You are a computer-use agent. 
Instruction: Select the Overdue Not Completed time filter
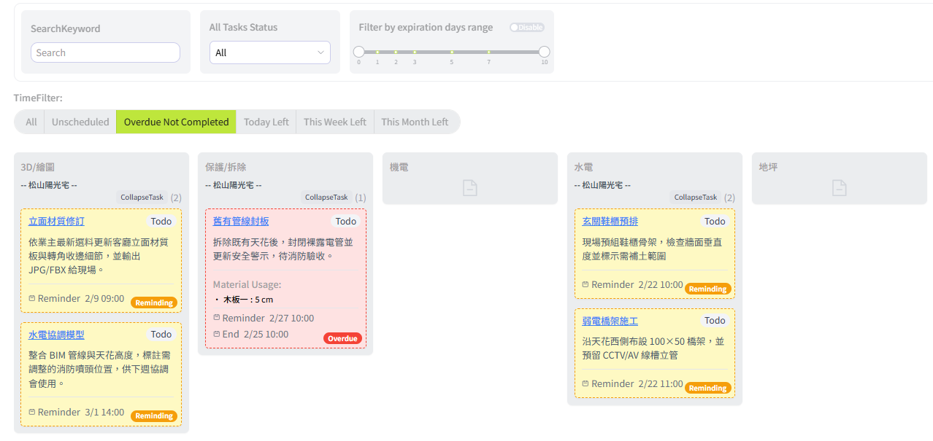(x=176, y=122)
